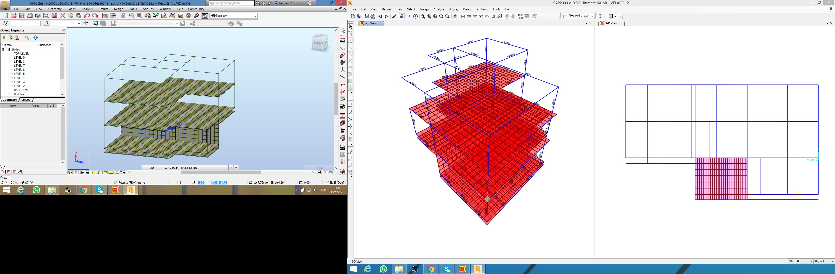Click the Run Analysis play icon in SAP2000
Screen dimensions: 835x274
[x=409, y=16]
